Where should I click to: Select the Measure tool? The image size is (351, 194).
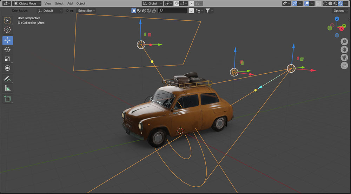7,88
